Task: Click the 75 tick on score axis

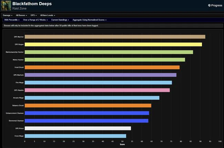Action: 171,141
